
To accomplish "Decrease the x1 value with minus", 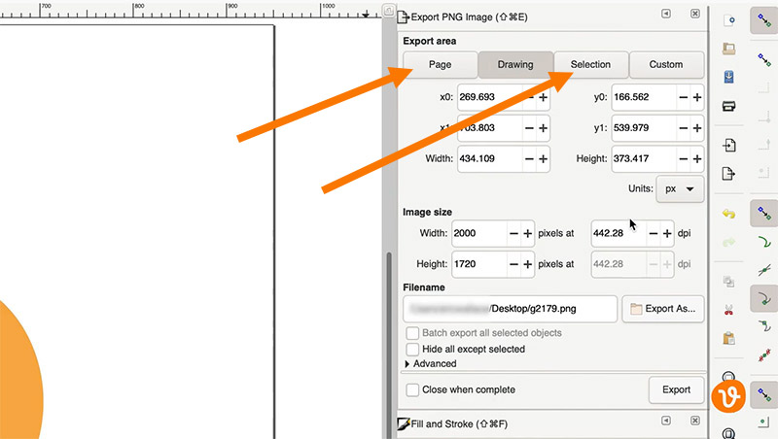I will pyautogui.click(x=529, y=128).
